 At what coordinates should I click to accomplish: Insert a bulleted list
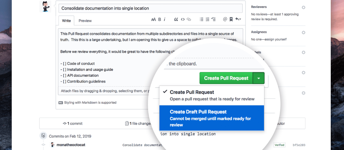(201, 19)
